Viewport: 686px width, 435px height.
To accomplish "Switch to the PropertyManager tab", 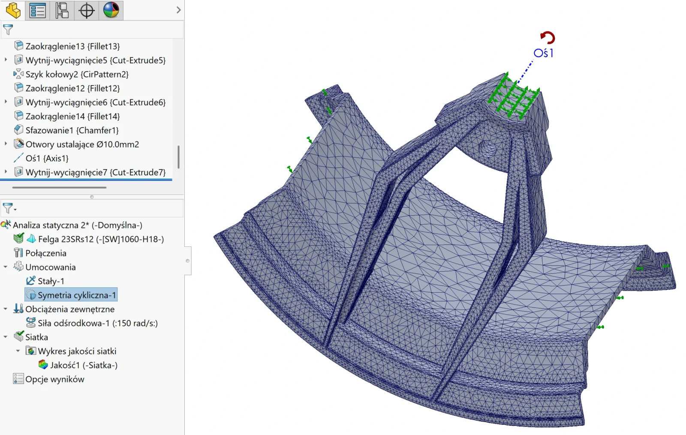I will [x=38, y=10].
